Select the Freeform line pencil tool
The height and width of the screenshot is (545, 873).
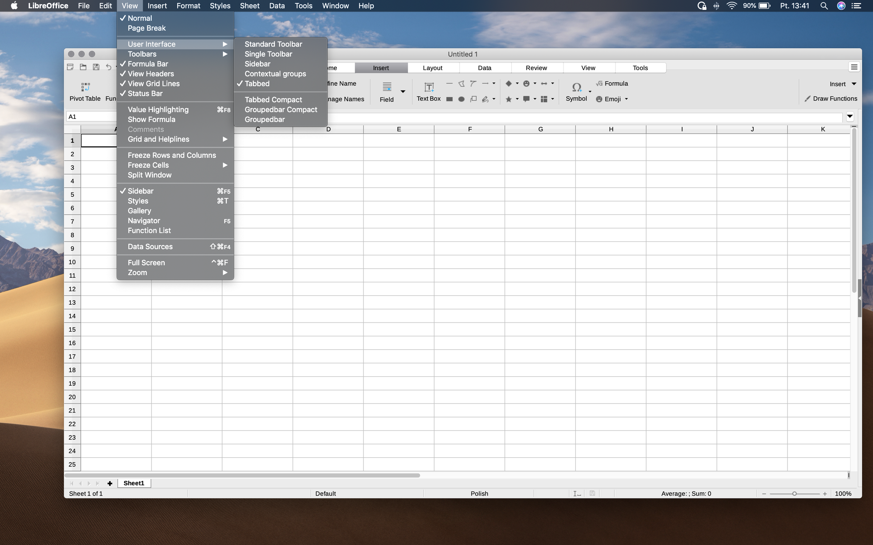pos(485,99)
